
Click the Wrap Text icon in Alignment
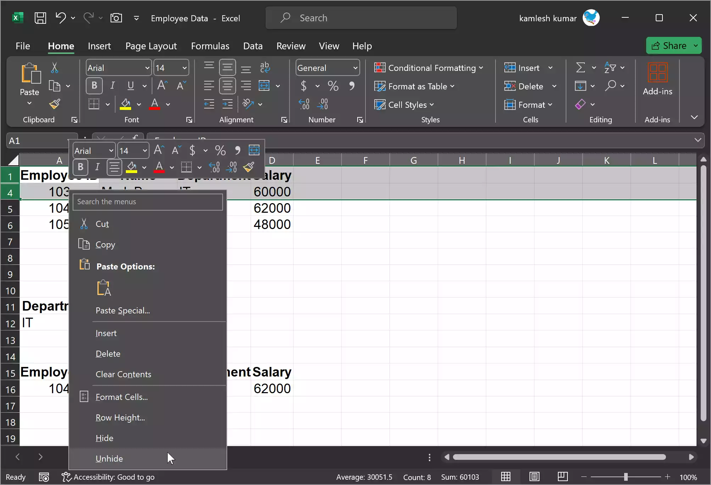tap(265, 67)
